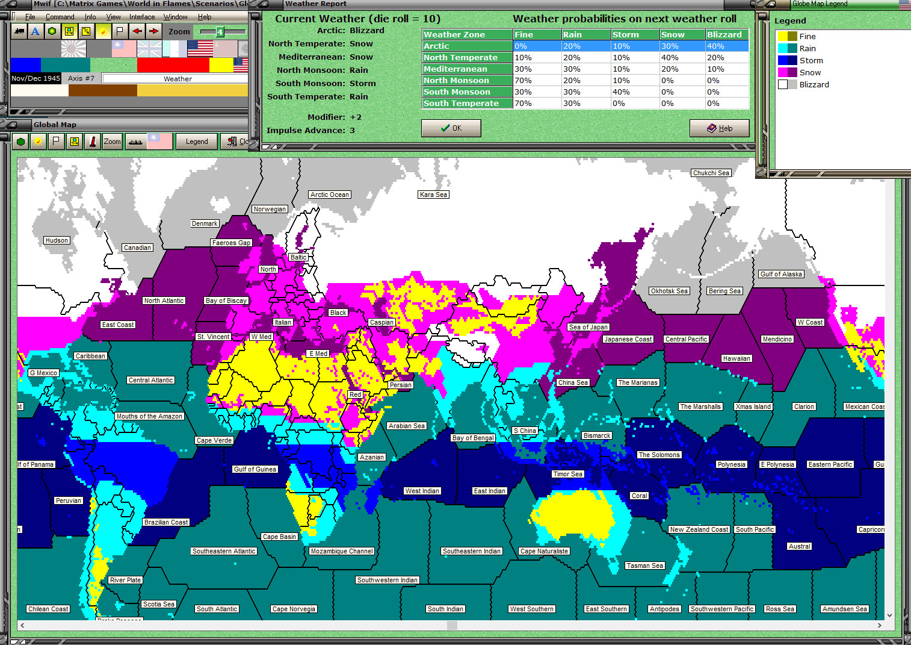Open the Window menu
Screen dimensions: 911x645
(176, 17)
